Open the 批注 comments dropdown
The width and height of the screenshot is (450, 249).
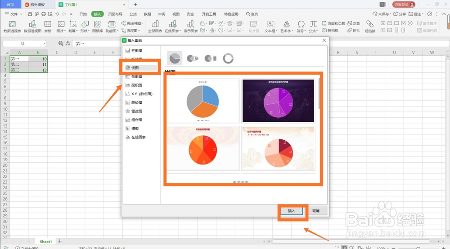416,14
